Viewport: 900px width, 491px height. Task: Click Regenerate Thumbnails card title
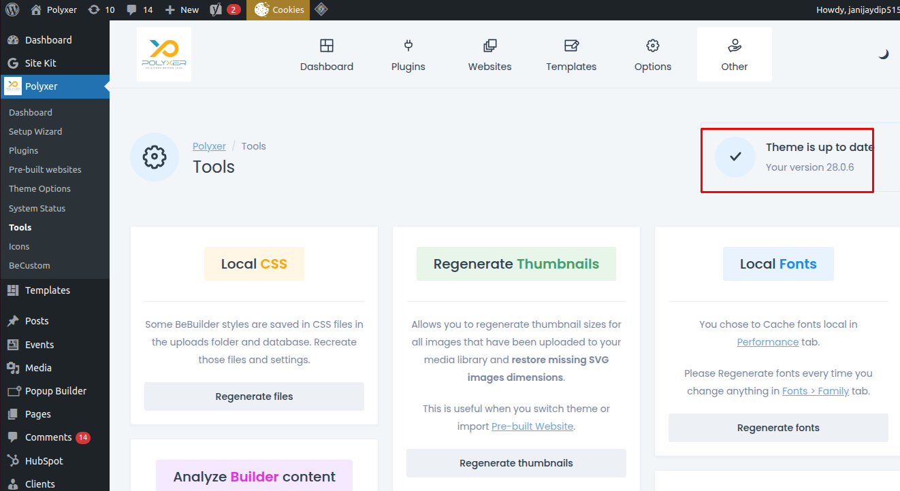coord(516,264)
